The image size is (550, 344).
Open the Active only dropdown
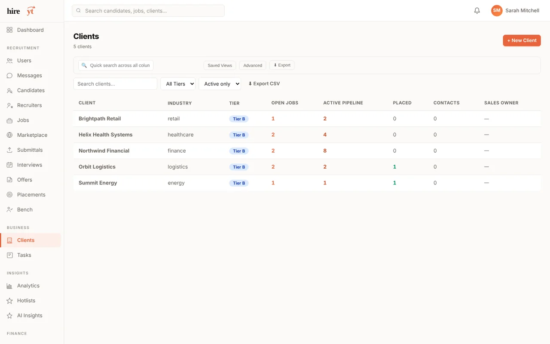pos(220,84)
